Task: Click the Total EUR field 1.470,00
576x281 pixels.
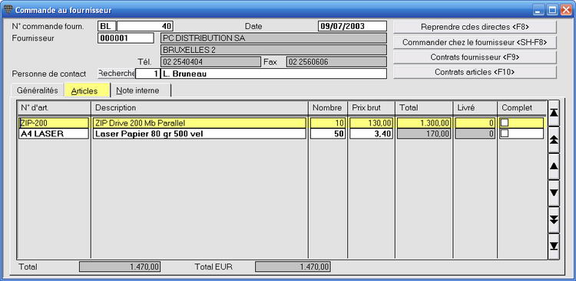Action: tap(293, 267)
